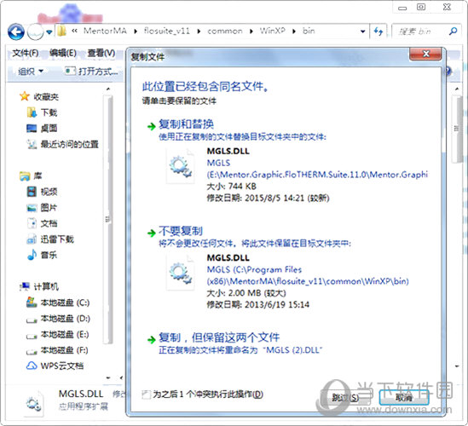Select the 计算机 computer icon
Screen dimensions: 468x426
point(25,286)
